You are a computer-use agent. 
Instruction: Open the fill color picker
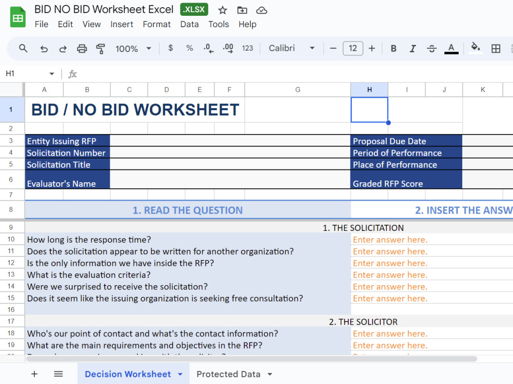coord(476,48)
